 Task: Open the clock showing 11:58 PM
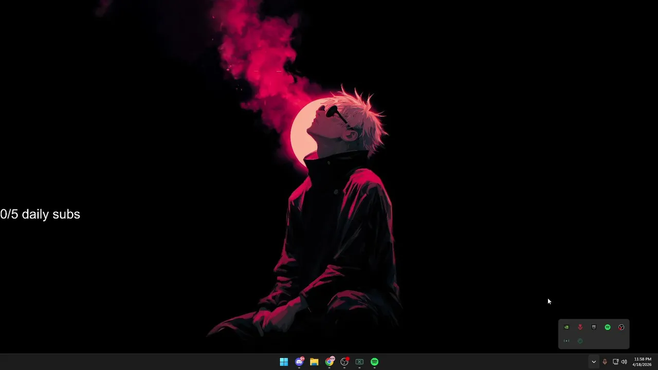click(x=643, y=362)
